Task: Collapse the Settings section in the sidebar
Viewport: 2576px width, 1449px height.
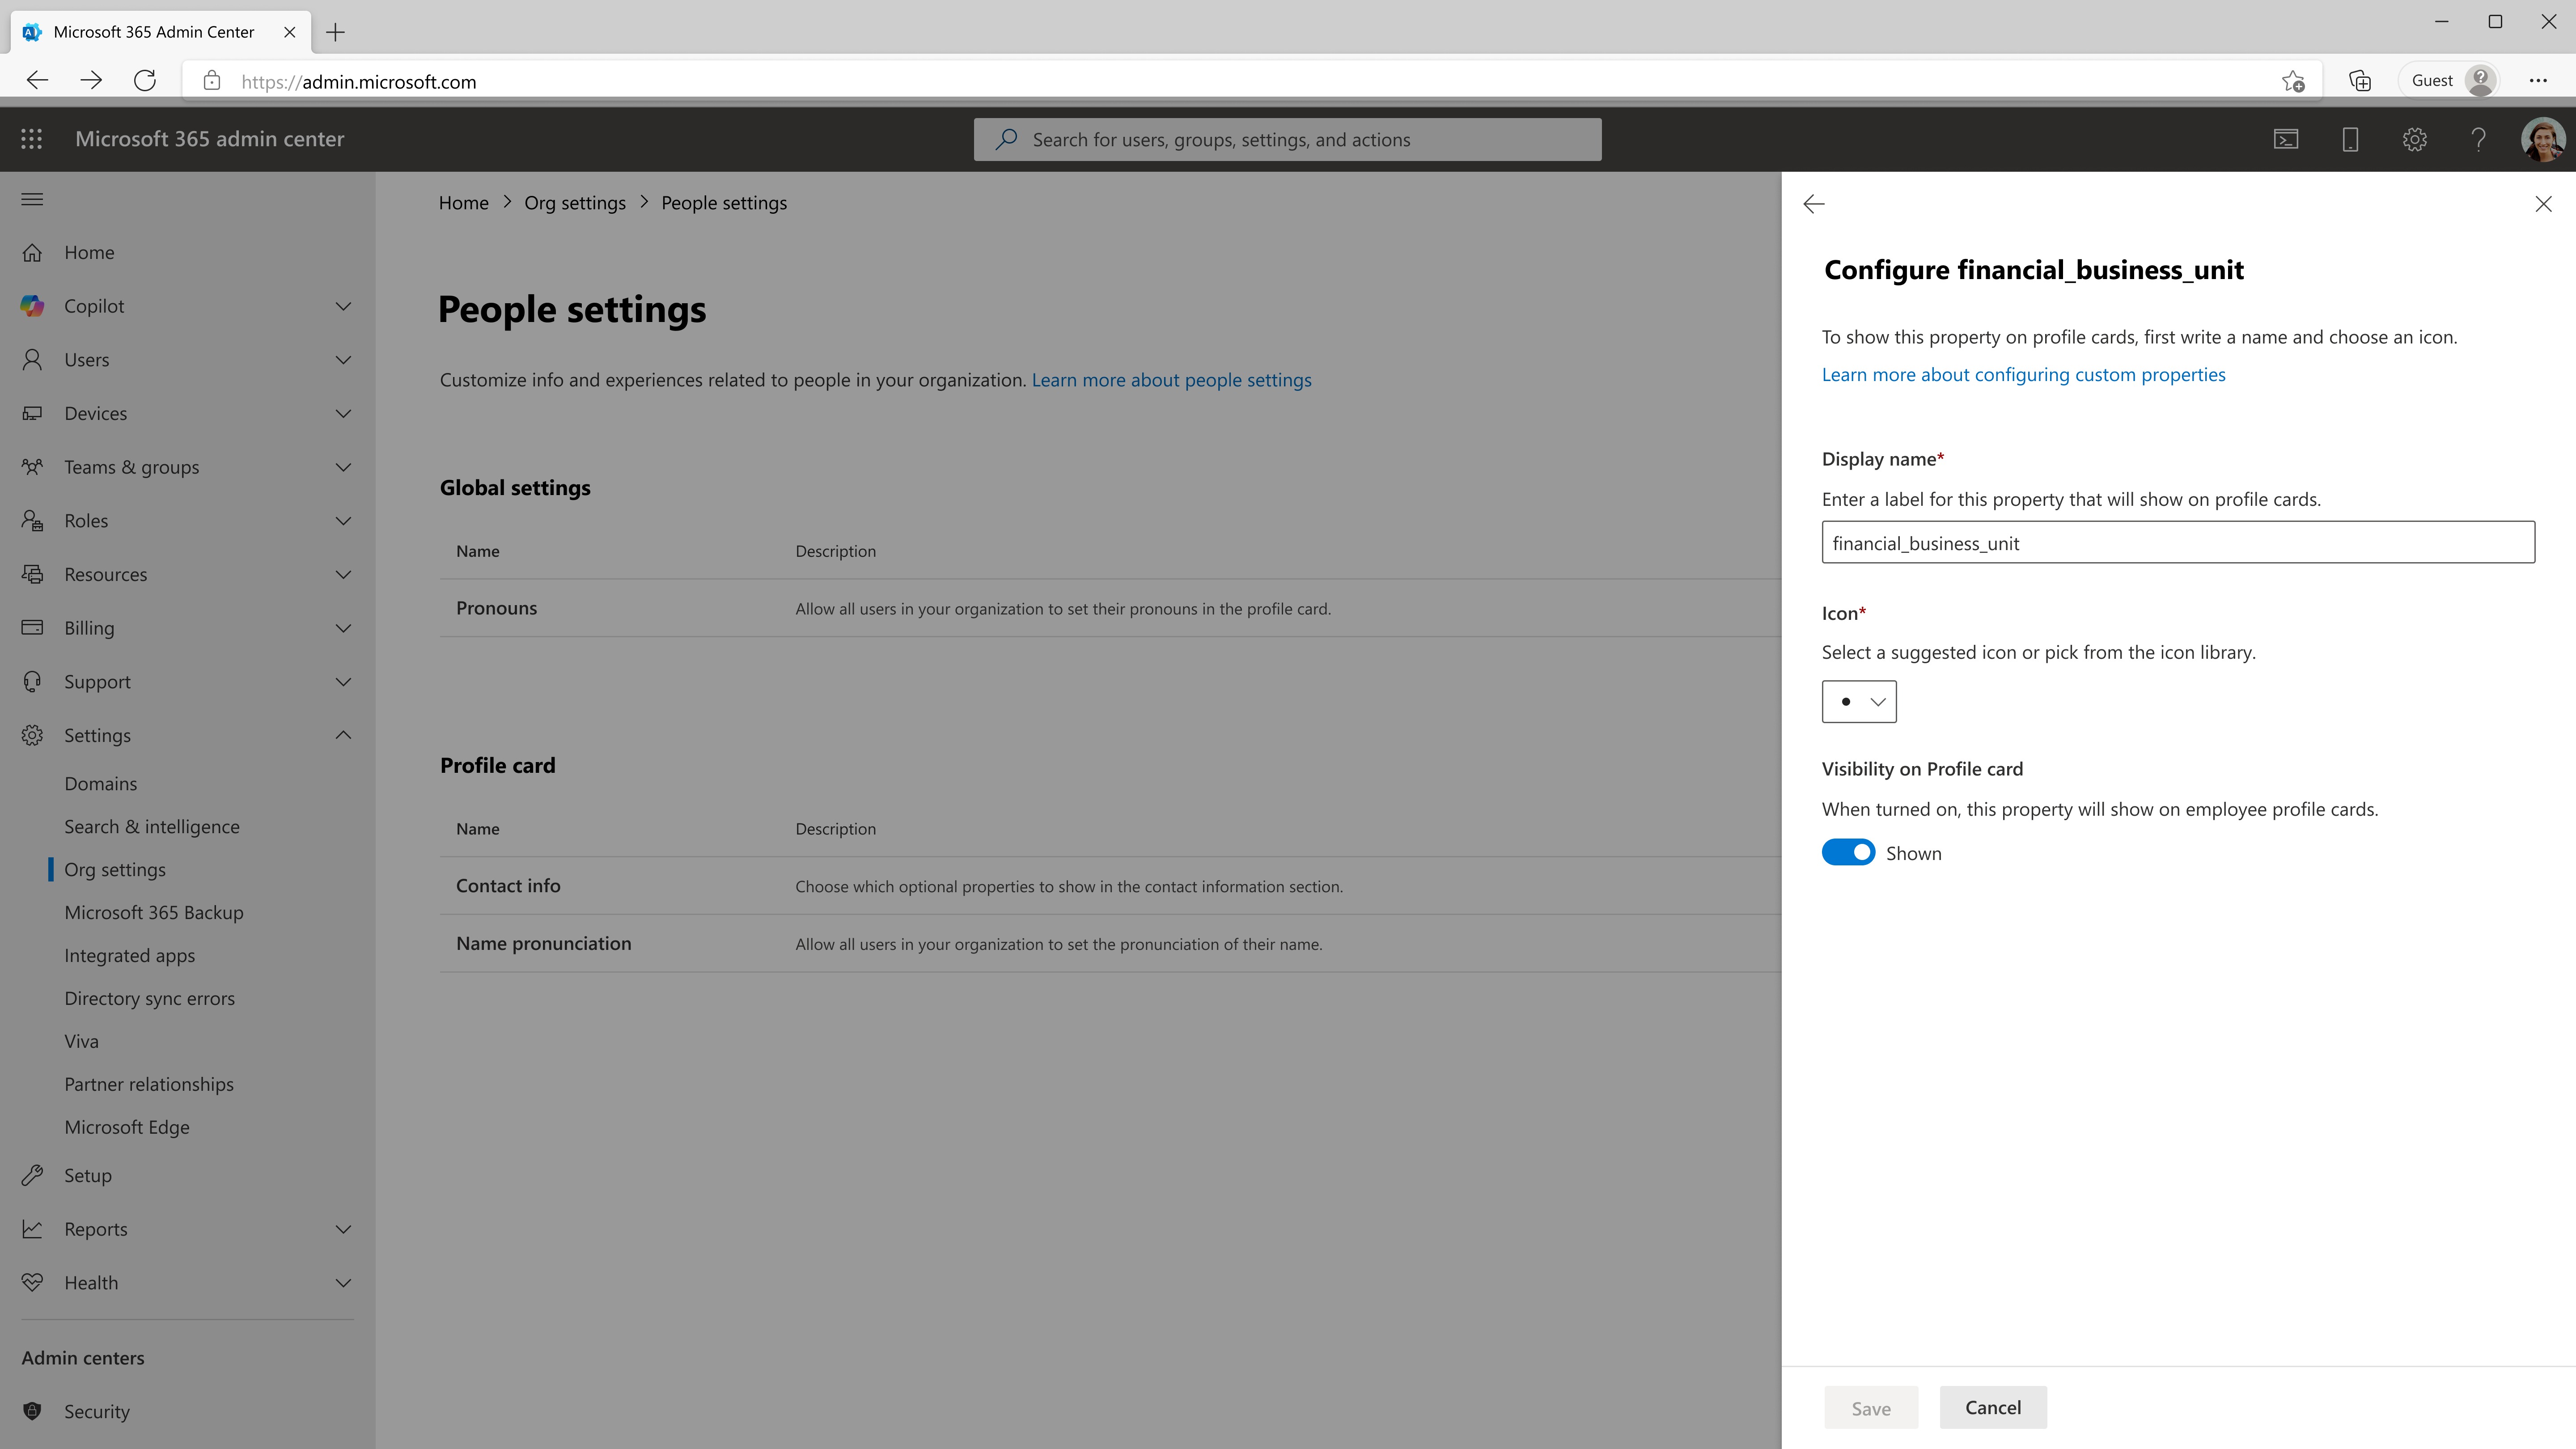Action: (x=344, y=735)
